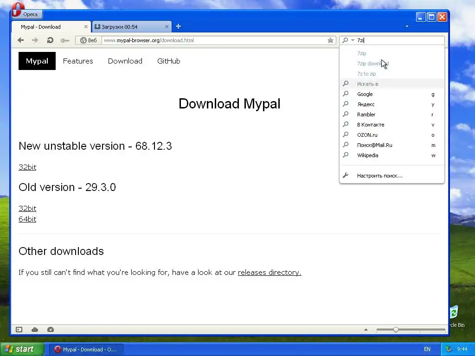Download 64bit of old version 29.3.0
This screenshot has height=356, width=475.
(x=27, y=219)
